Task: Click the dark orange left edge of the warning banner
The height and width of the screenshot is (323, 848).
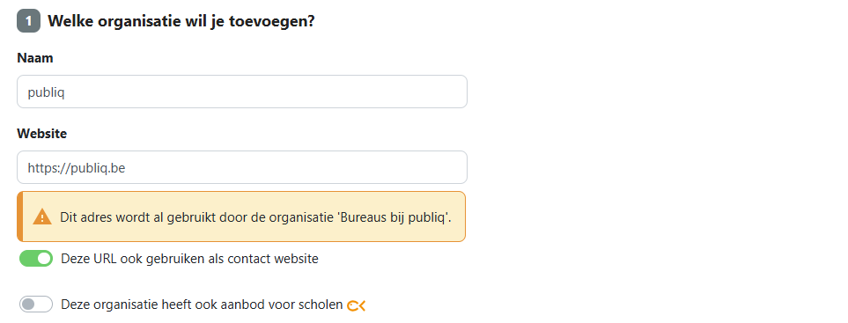Action: (x=20, y=217)
